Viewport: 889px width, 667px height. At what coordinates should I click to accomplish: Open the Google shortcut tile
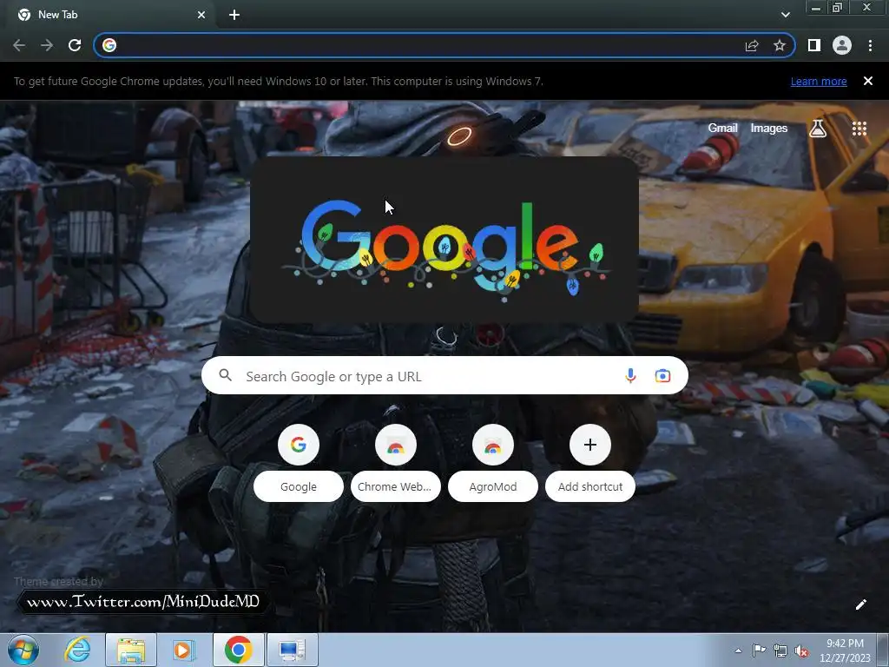[299, 463]
